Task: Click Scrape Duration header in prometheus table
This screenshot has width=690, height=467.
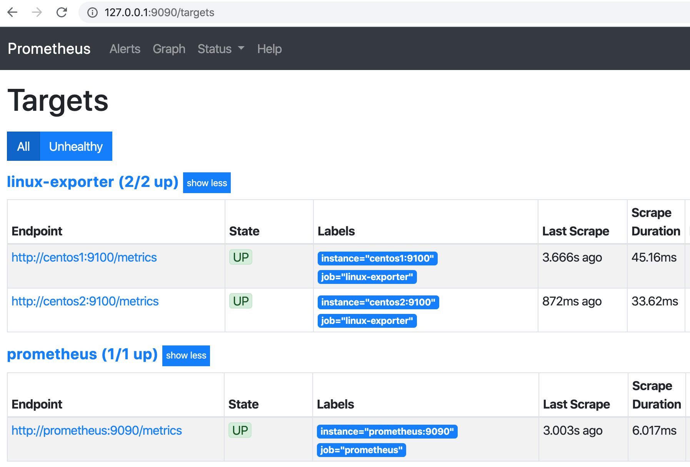Action: click(x=657, y=395)
